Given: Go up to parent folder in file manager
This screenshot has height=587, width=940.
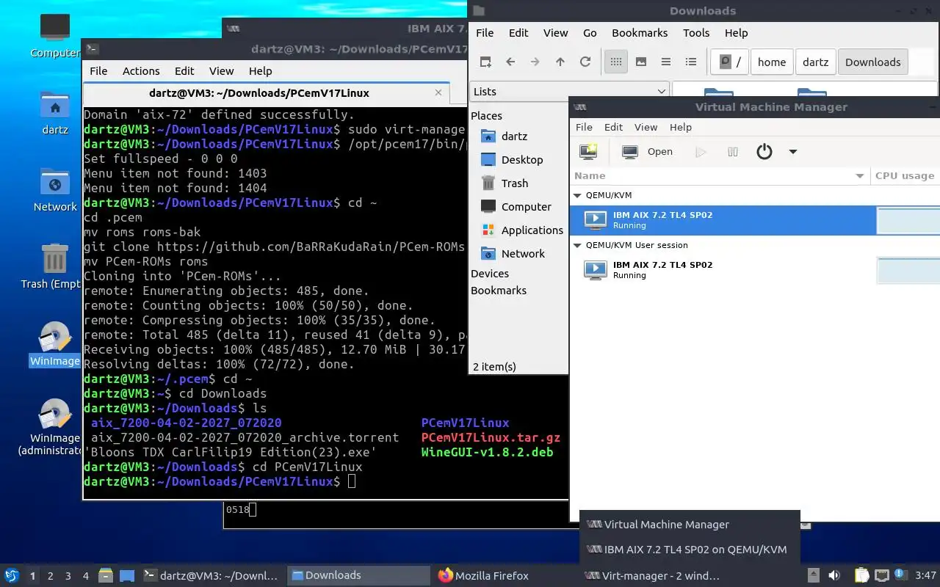Looking at the screenshot, I should pos(560,62).
